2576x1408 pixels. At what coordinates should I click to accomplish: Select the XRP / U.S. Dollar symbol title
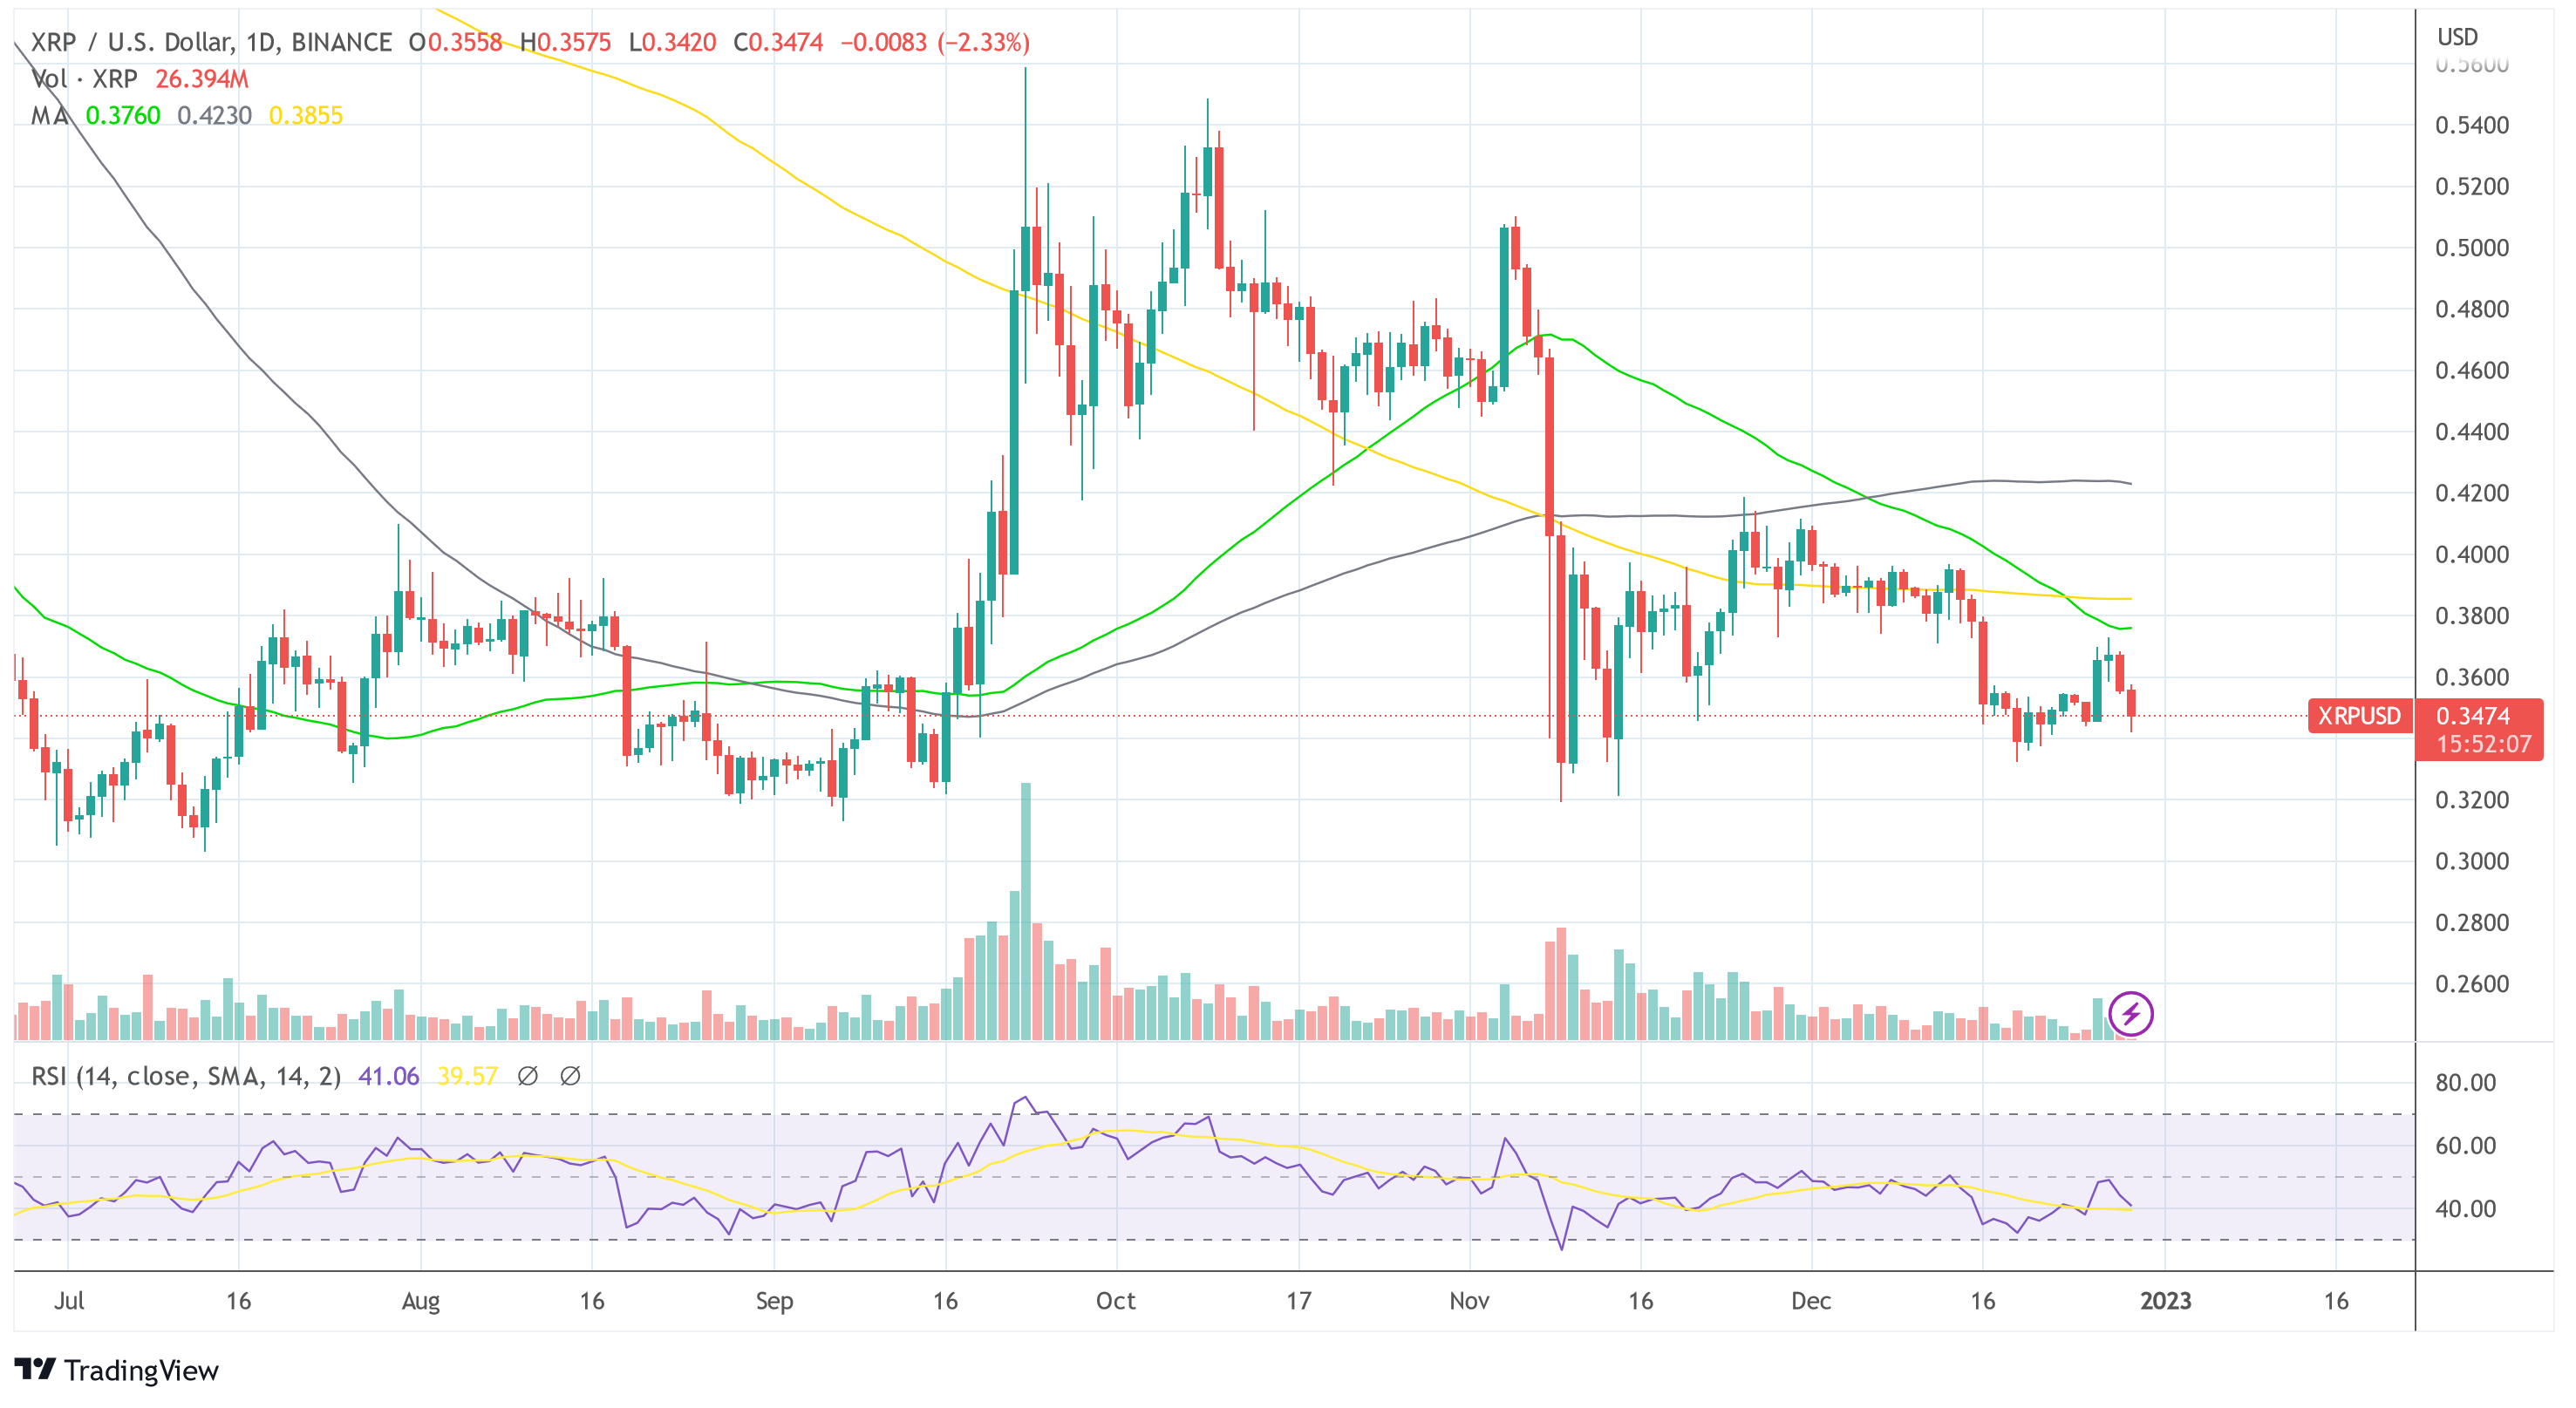(x=211, y=42)
